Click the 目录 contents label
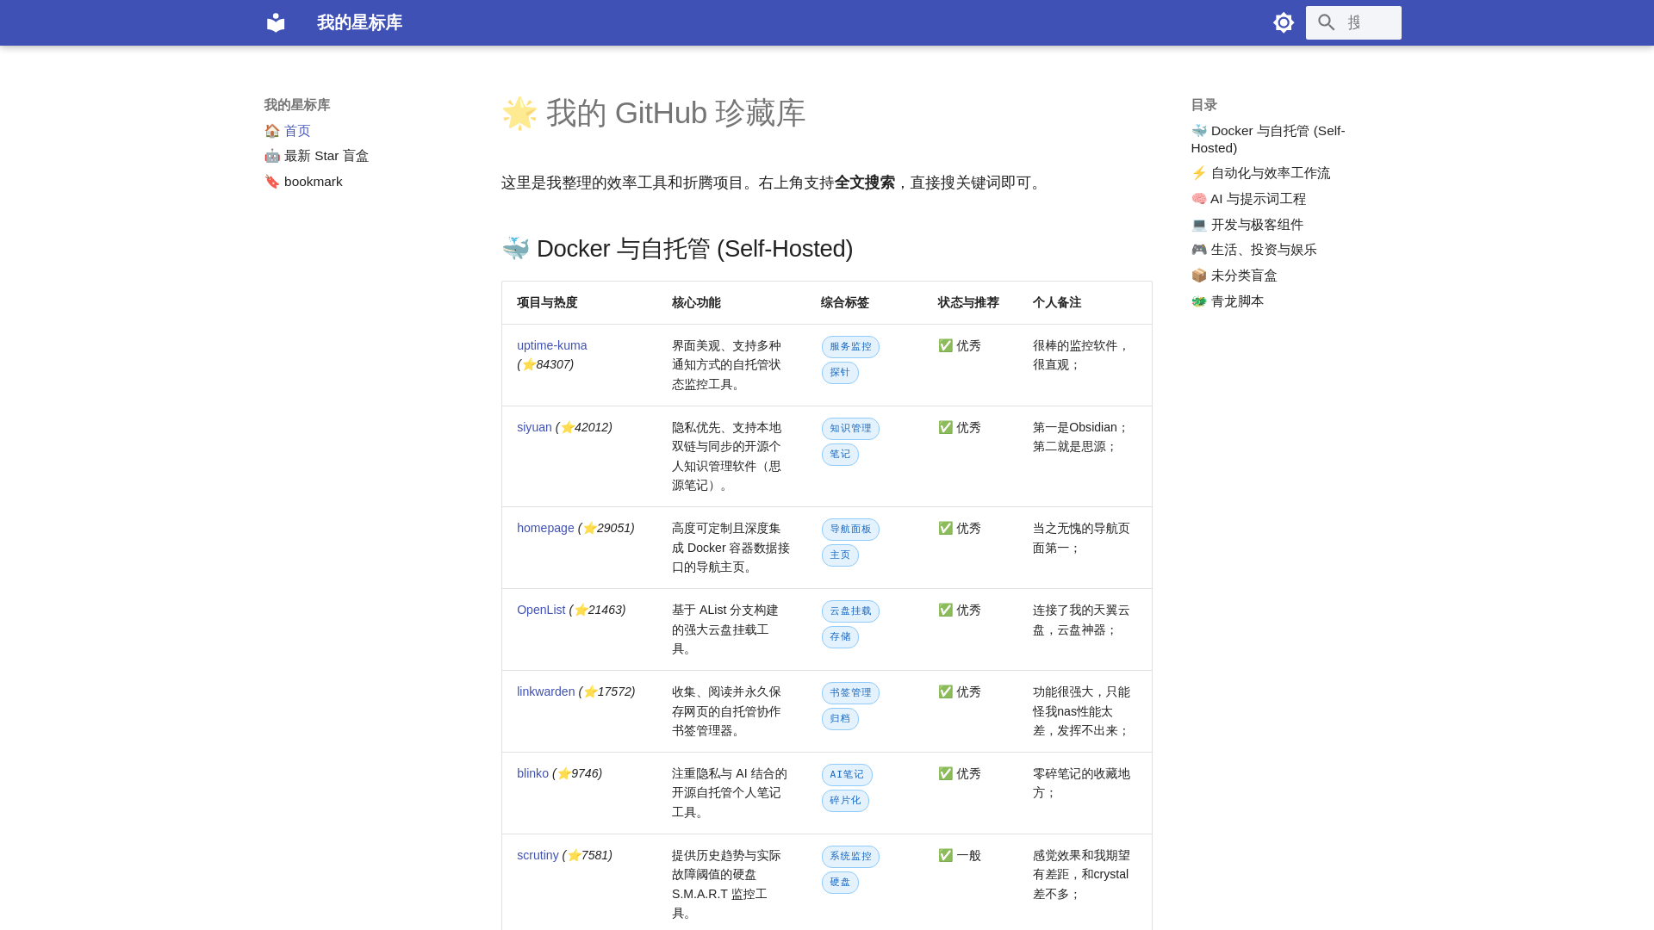Screen dimensions: 1654x930 click(x=1204, y=105)
